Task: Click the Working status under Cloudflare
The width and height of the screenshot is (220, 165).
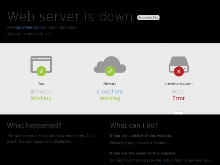Action: pyautogui.click(x=110, y=98)
